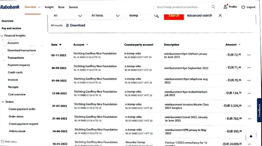Screen dimensions: 262x146
Task: Click the Download file icon
Action: tap(67, 25)
